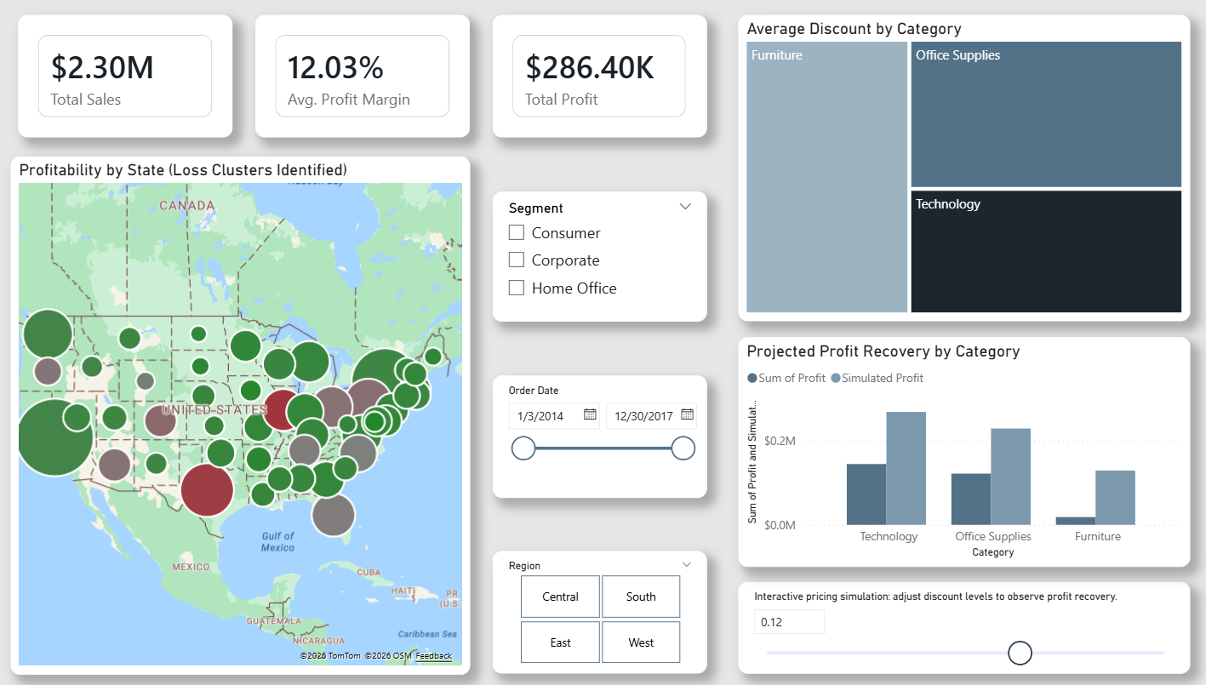Click the Order Date label
The width and height of the screenshot is (1206, 685).
[x=534, y=391]
